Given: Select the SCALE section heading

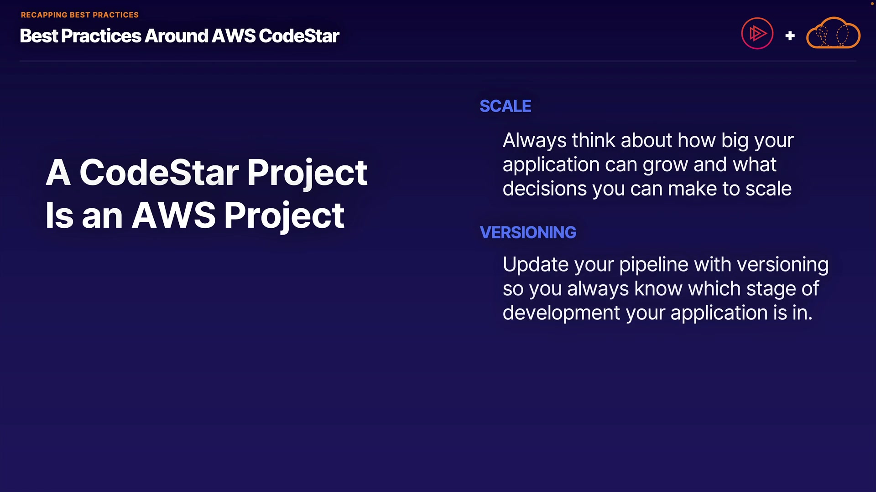Looking at the screenshot, I should click(x=505, y=106).
